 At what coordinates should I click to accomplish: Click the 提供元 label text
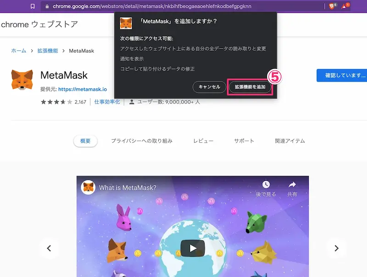tap(49, 89)
